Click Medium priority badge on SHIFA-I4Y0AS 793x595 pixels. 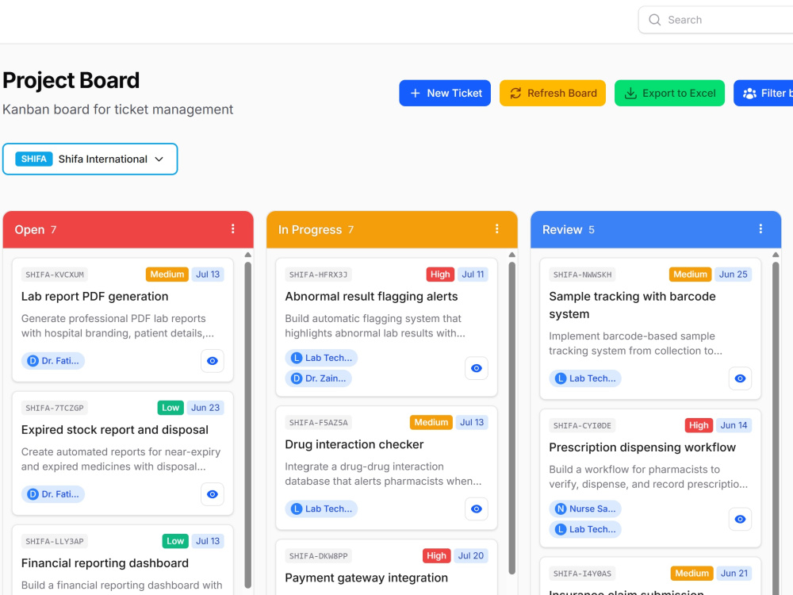[x=691, y=574]
